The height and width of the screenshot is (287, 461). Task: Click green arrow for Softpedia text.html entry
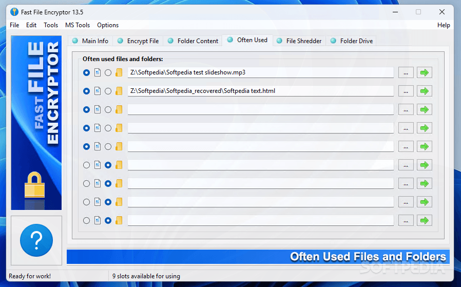pyautogui.click(x=424, y=91)
